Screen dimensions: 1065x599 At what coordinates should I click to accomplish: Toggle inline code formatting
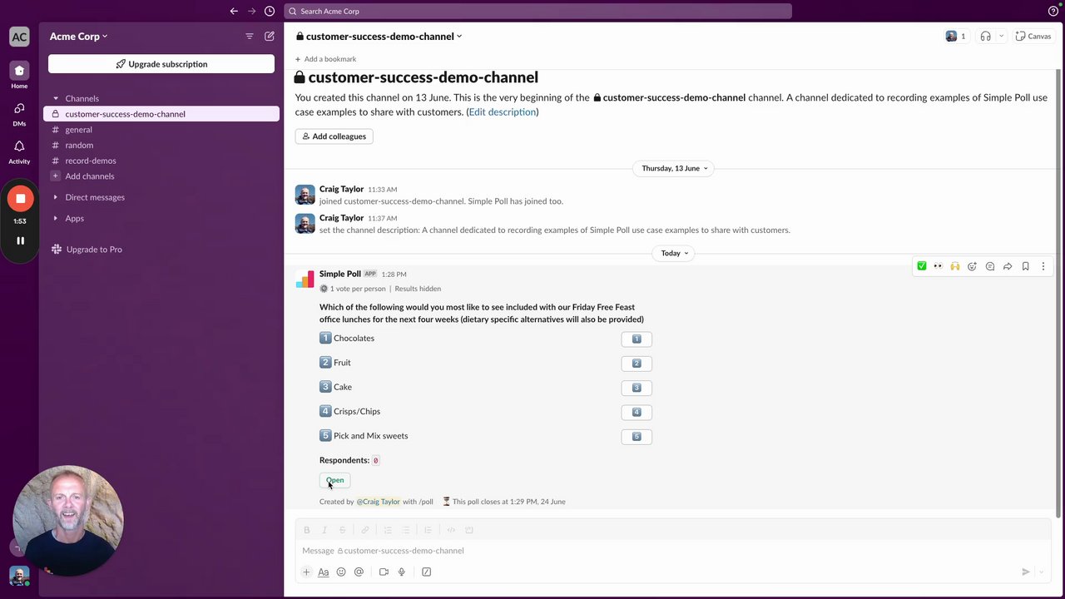[451, 530]
